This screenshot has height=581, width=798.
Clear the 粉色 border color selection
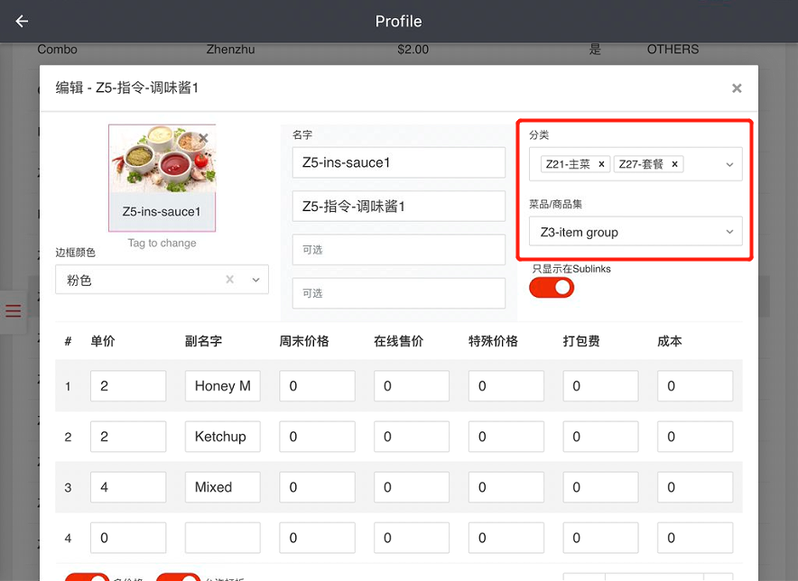coord(230,280)
